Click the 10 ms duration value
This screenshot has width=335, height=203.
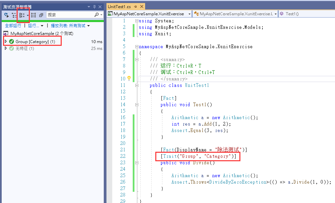(x=97, y=42)
